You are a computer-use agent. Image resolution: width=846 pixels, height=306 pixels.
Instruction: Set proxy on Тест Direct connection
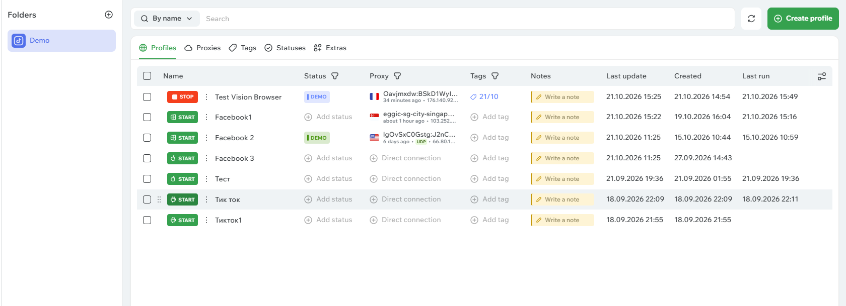pyautogui.click(x=405, y=179)
